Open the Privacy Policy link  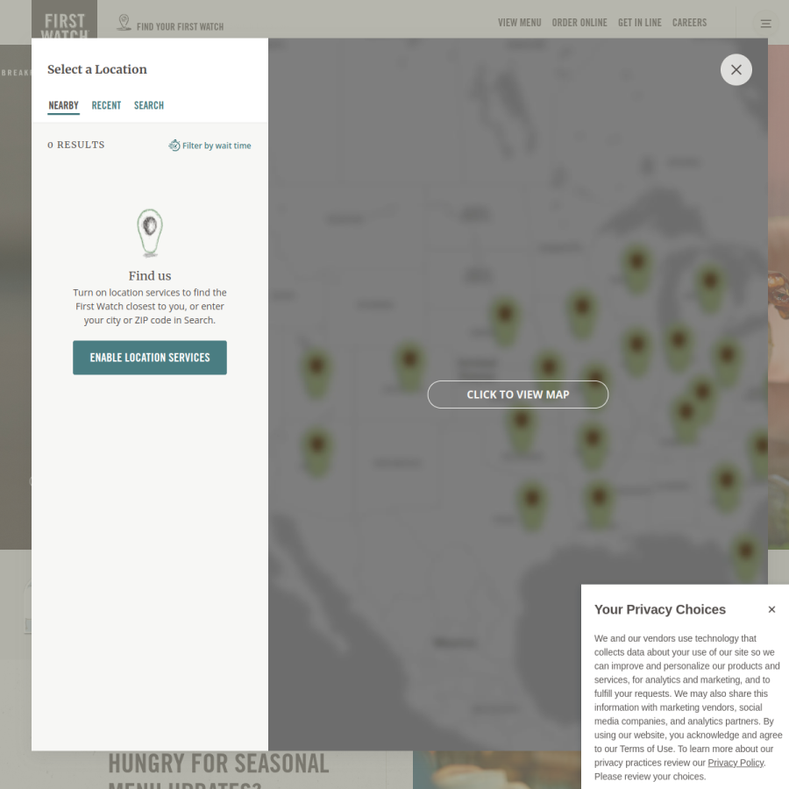tap(736, 763)
